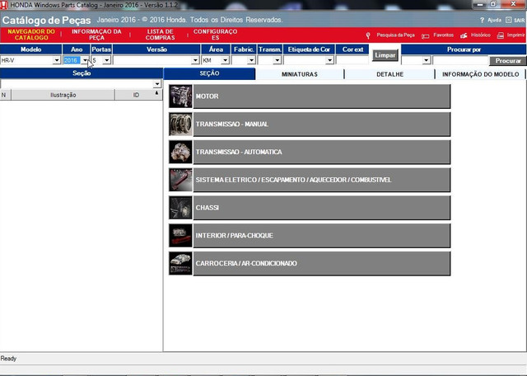527x376 pixels.
Task: Click the Honda app icon in title bar
Action: tap(4, 5)
